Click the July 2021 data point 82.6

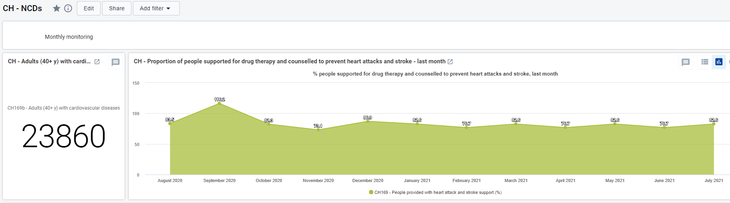coord(714,124)
